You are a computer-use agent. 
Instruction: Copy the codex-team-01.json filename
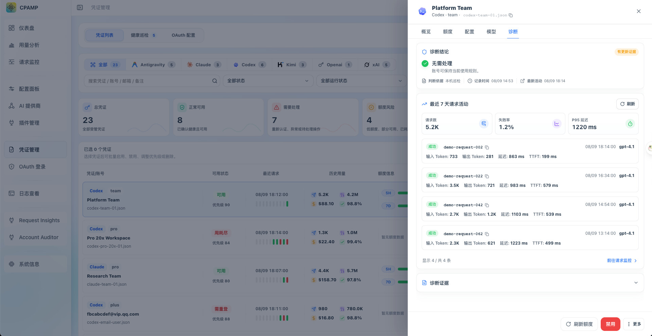[511, 15]
